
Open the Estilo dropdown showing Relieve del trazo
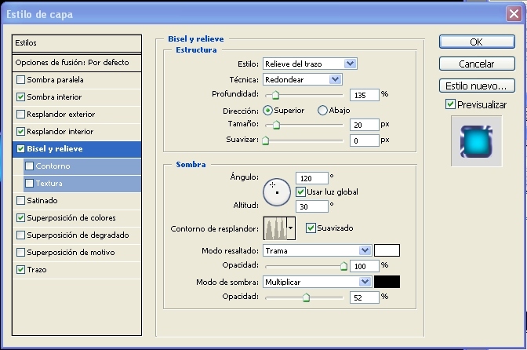click(x=310, y=64)
